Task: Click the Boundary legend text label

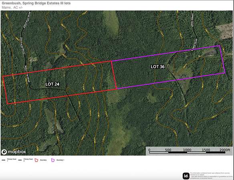Action: (x=43, y=160)
